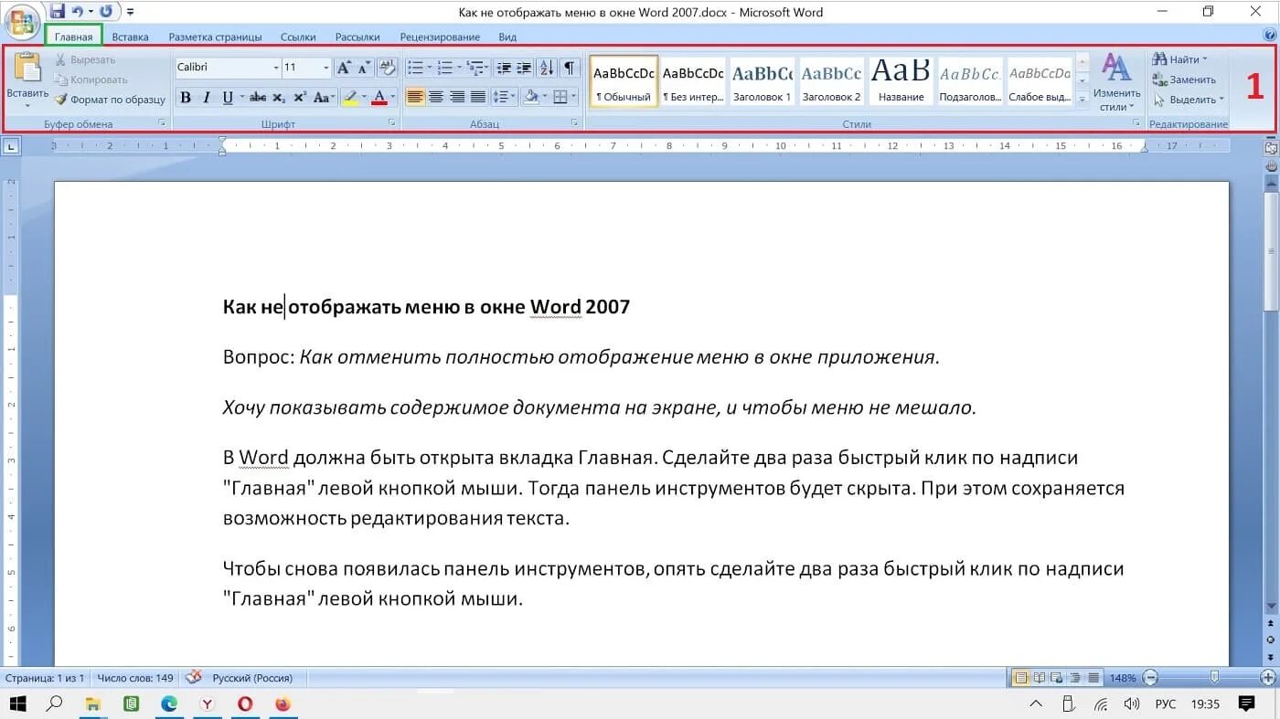This screenshot has height=719, width=1280.
Task: Sort text alphabetically icon
Action: [547, 68]
